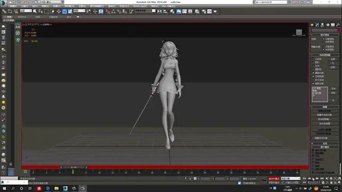The width and height of the screenshot is (342, 192).
Task: Click the Select and Link icon
Action: tap(4, 12)
